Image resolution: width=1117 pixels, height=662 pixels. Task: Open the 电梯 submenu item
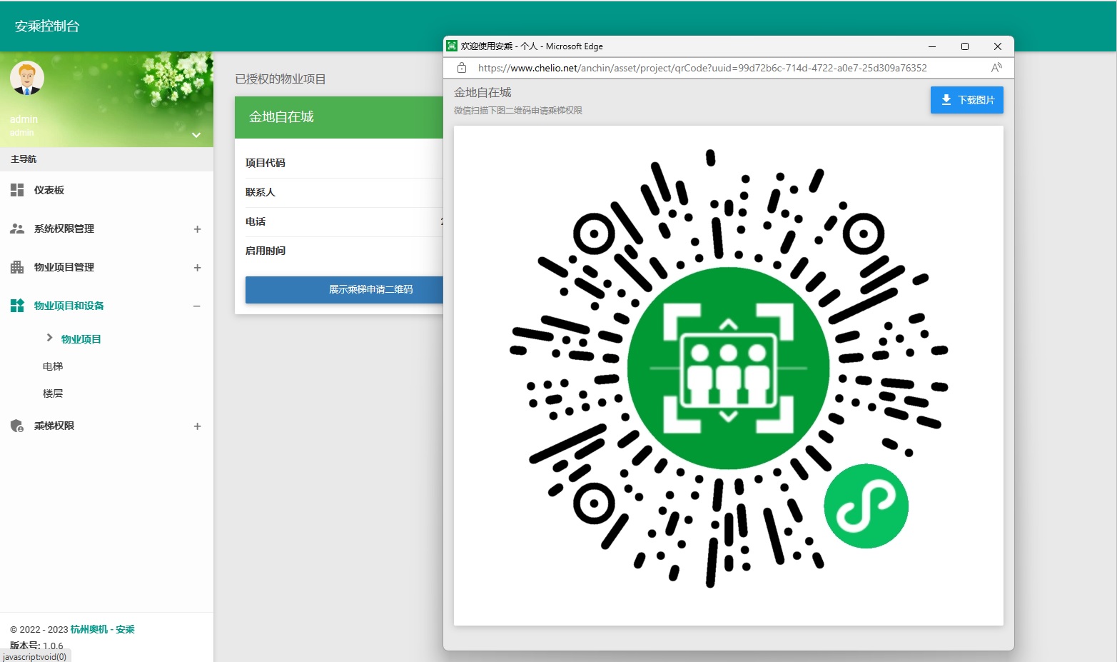point(53,366)
